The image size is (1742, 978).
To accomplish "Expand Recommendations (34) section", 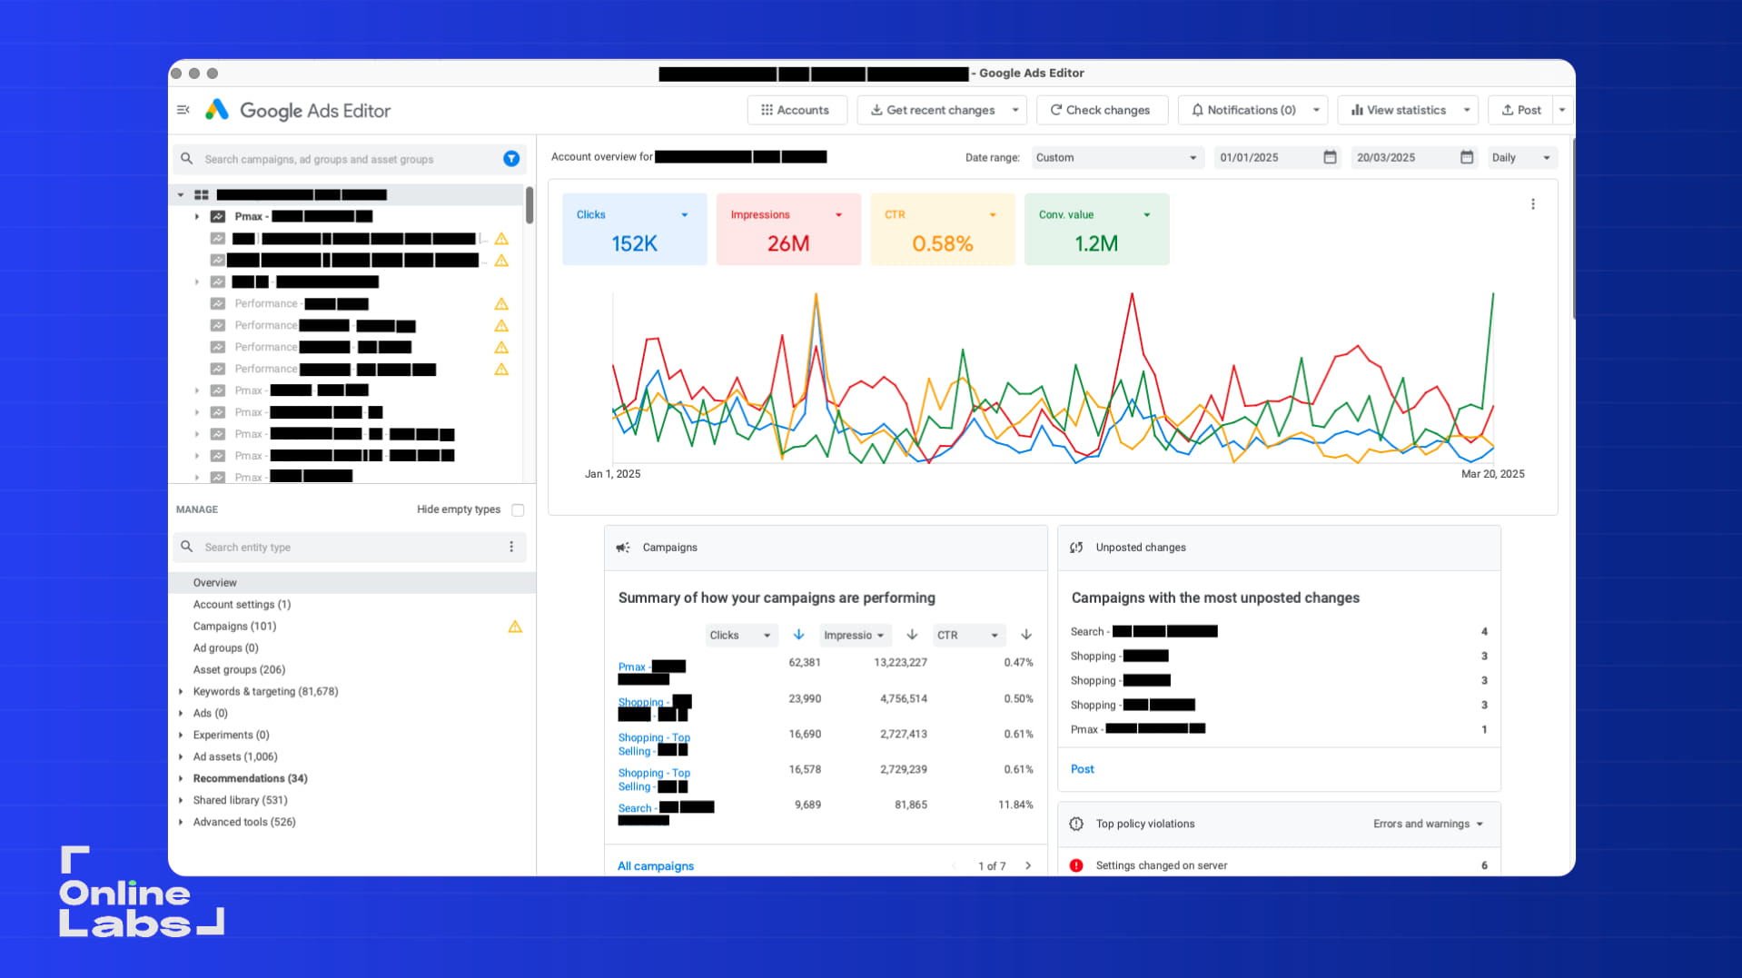I will pos(181,778).
